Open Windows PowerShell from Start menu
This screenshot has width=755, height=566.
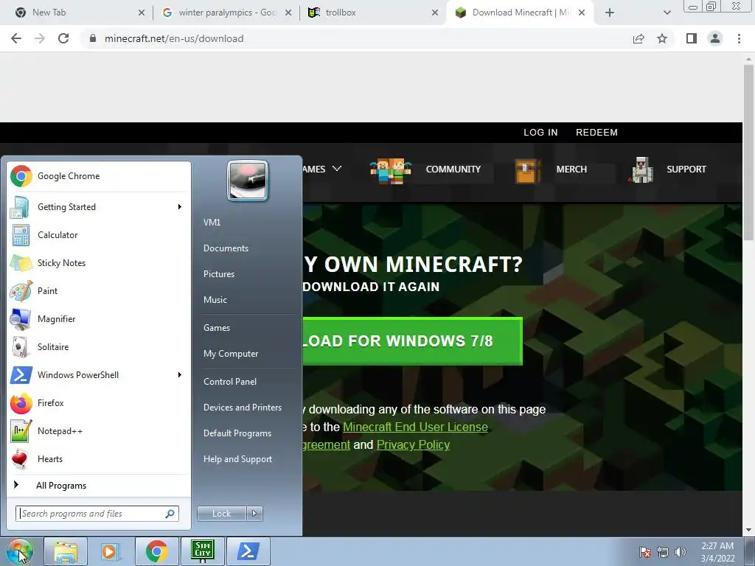tap(99, 375)
